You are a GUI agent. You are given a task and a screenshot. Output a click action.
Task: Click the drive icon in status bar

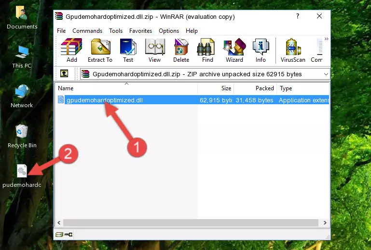pyautogui.click(x=59, y=235)
